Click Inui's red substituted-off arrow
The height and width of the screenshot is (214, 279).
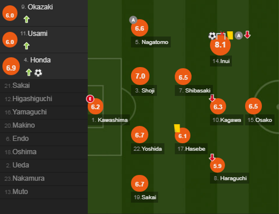[x=247, y=35]
